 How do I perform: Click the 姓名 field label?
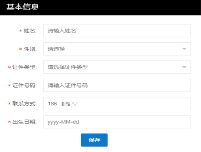pyautogui.click(x=30, y=31)
